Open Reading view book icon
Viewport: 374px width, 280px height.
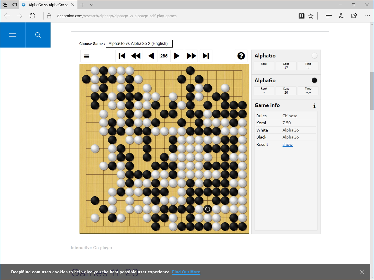click(x=302, y=16)
